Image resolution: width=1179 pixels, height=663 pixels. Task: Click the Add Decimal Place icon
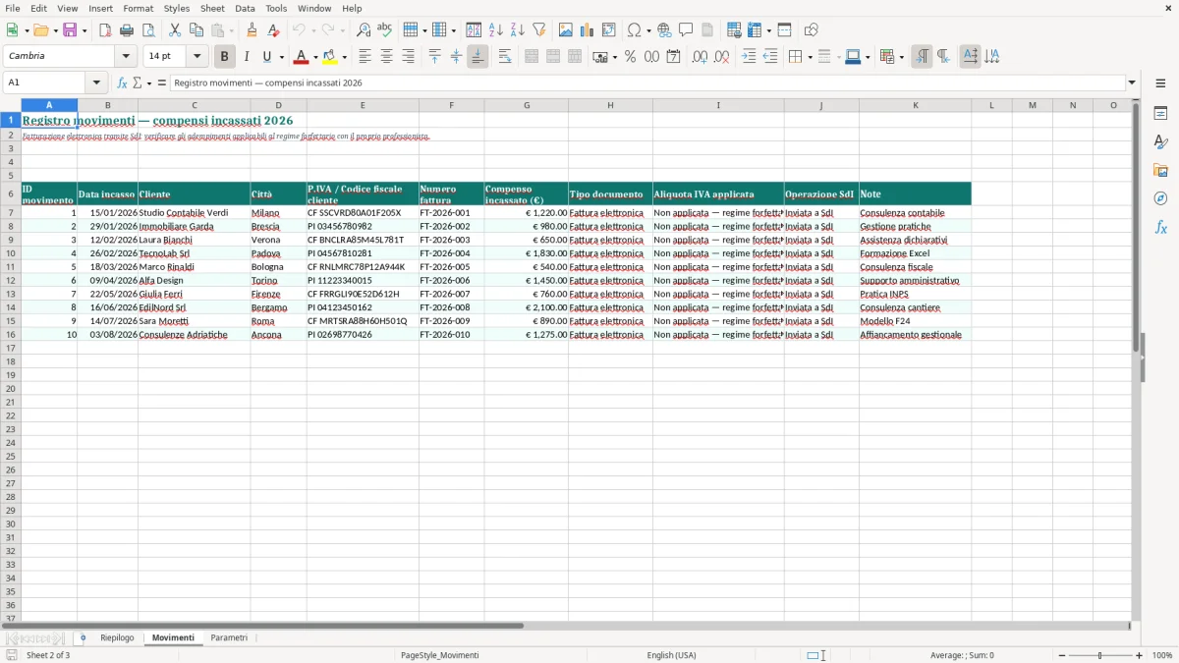[x=701, y=57]
